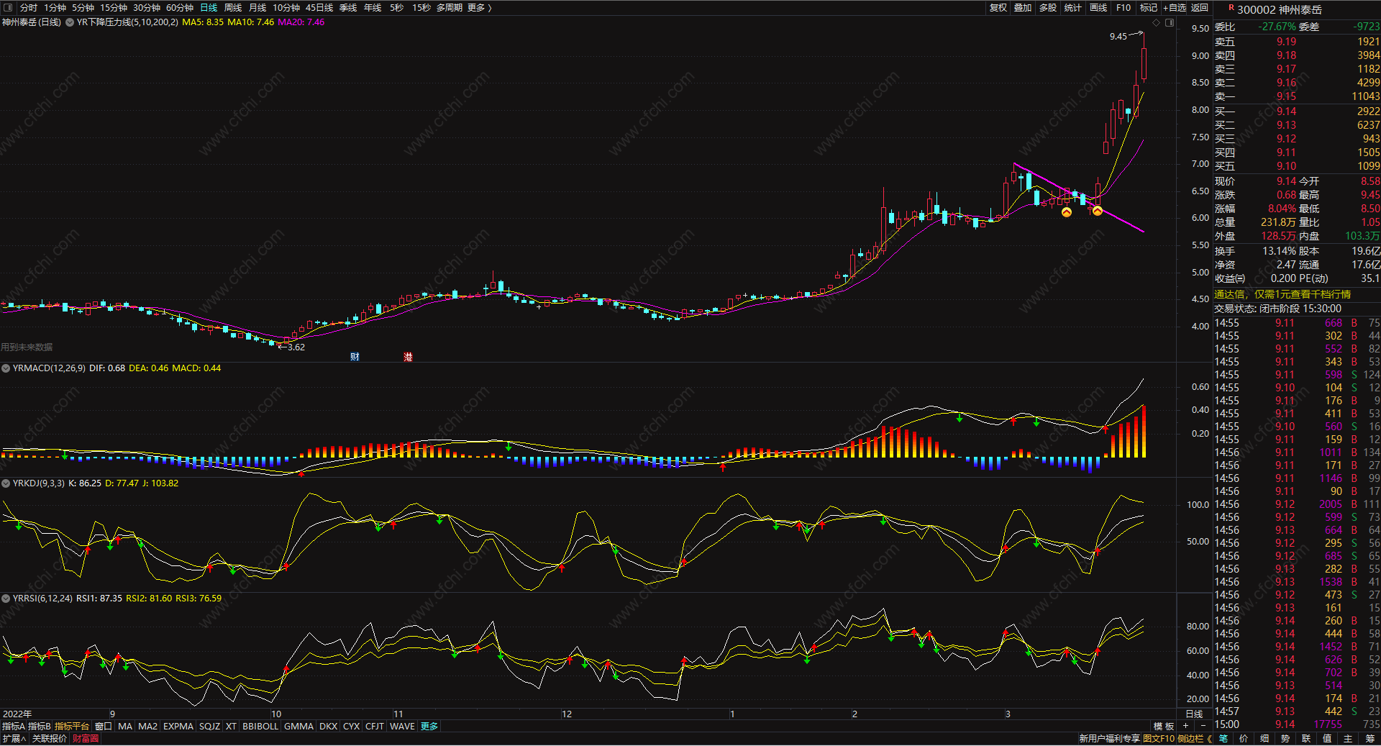Open the 关联报价 related quotes tab
The image size is (1381, 746).
pos(50,739)
